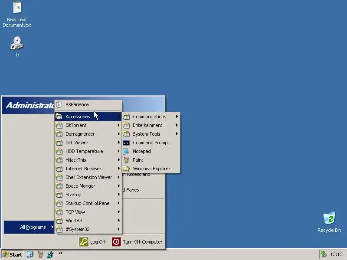This screenshot has height=260, width=347.
Task: Click the #System32 label
Action: (x=78, y=229)
